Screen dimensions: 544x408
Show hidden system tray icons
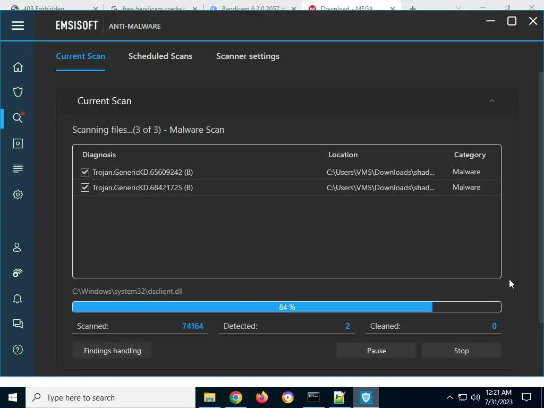click(x=449, y=397)
